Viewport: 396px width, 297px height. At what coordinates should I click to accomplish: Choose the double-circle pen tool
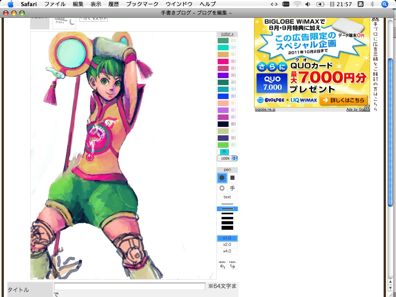point(222,188)
